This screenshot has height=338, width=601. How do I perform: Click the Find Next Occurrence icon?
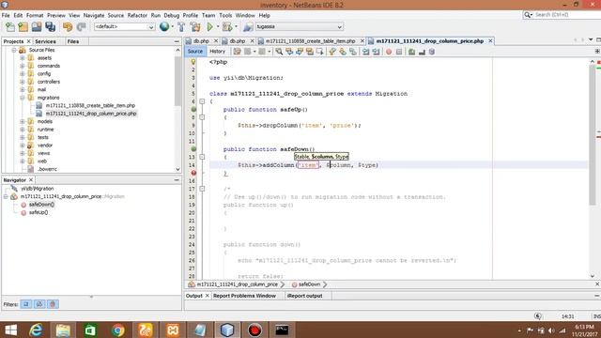click(300, 52)
